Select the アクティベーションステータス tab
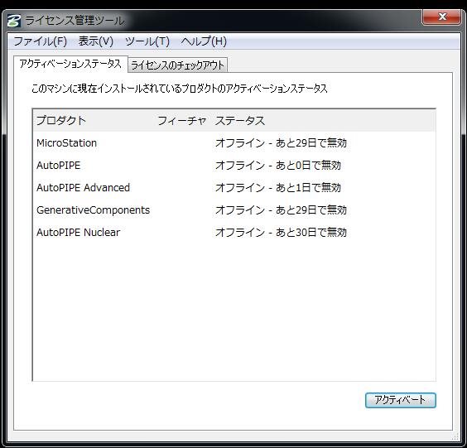Viewport: 467px width, 448px height. point(70,64)
